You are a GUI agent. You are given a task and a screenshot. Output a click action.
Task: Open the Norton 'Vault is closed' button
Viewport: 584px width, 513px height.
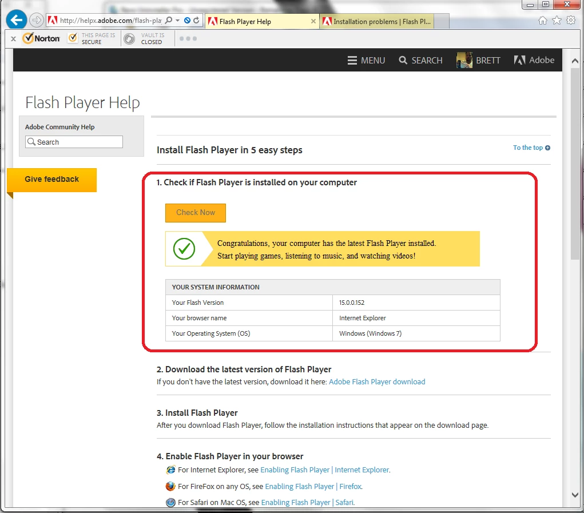[145, 38]
